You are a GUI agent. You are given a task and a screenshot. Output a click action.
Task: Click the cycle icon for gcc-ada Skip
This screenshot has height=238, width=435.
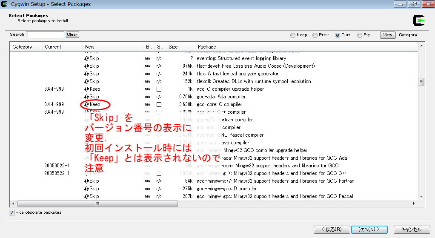(x=86, y=97)
